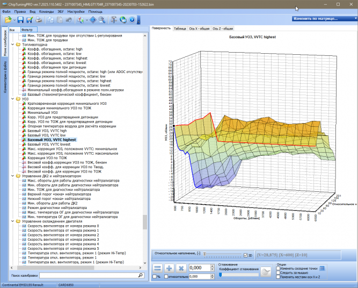Click the blue question mark help icon
Image resolution: width=358 pixels, height=288 pixels.
[x=132, y=20]
